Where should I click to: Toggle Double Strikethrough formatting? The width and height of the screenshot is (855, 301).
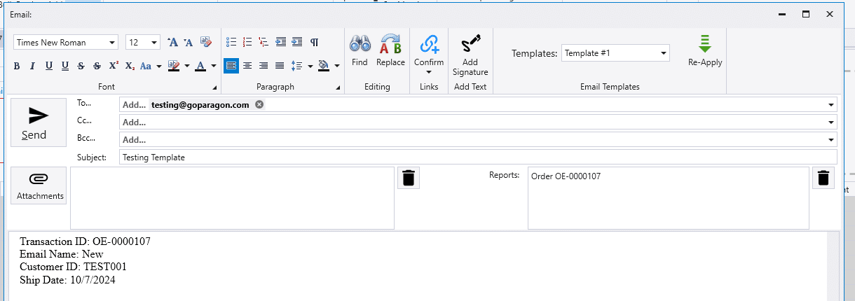coord(97,66)
